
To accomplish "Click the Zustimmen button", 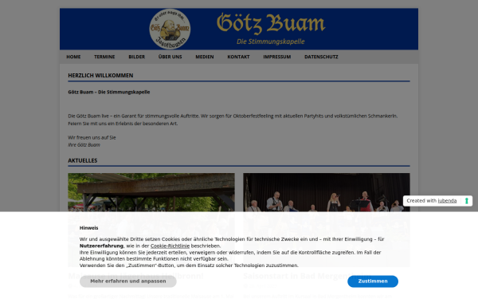I will pyautogui.click(x=373, y=281).
